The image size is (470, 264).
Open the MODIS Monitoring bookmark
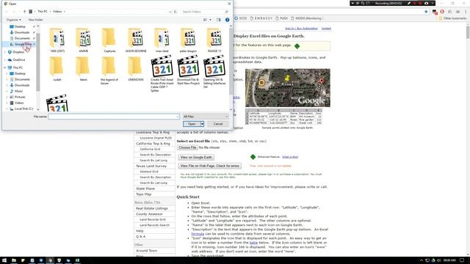point(306,18)
